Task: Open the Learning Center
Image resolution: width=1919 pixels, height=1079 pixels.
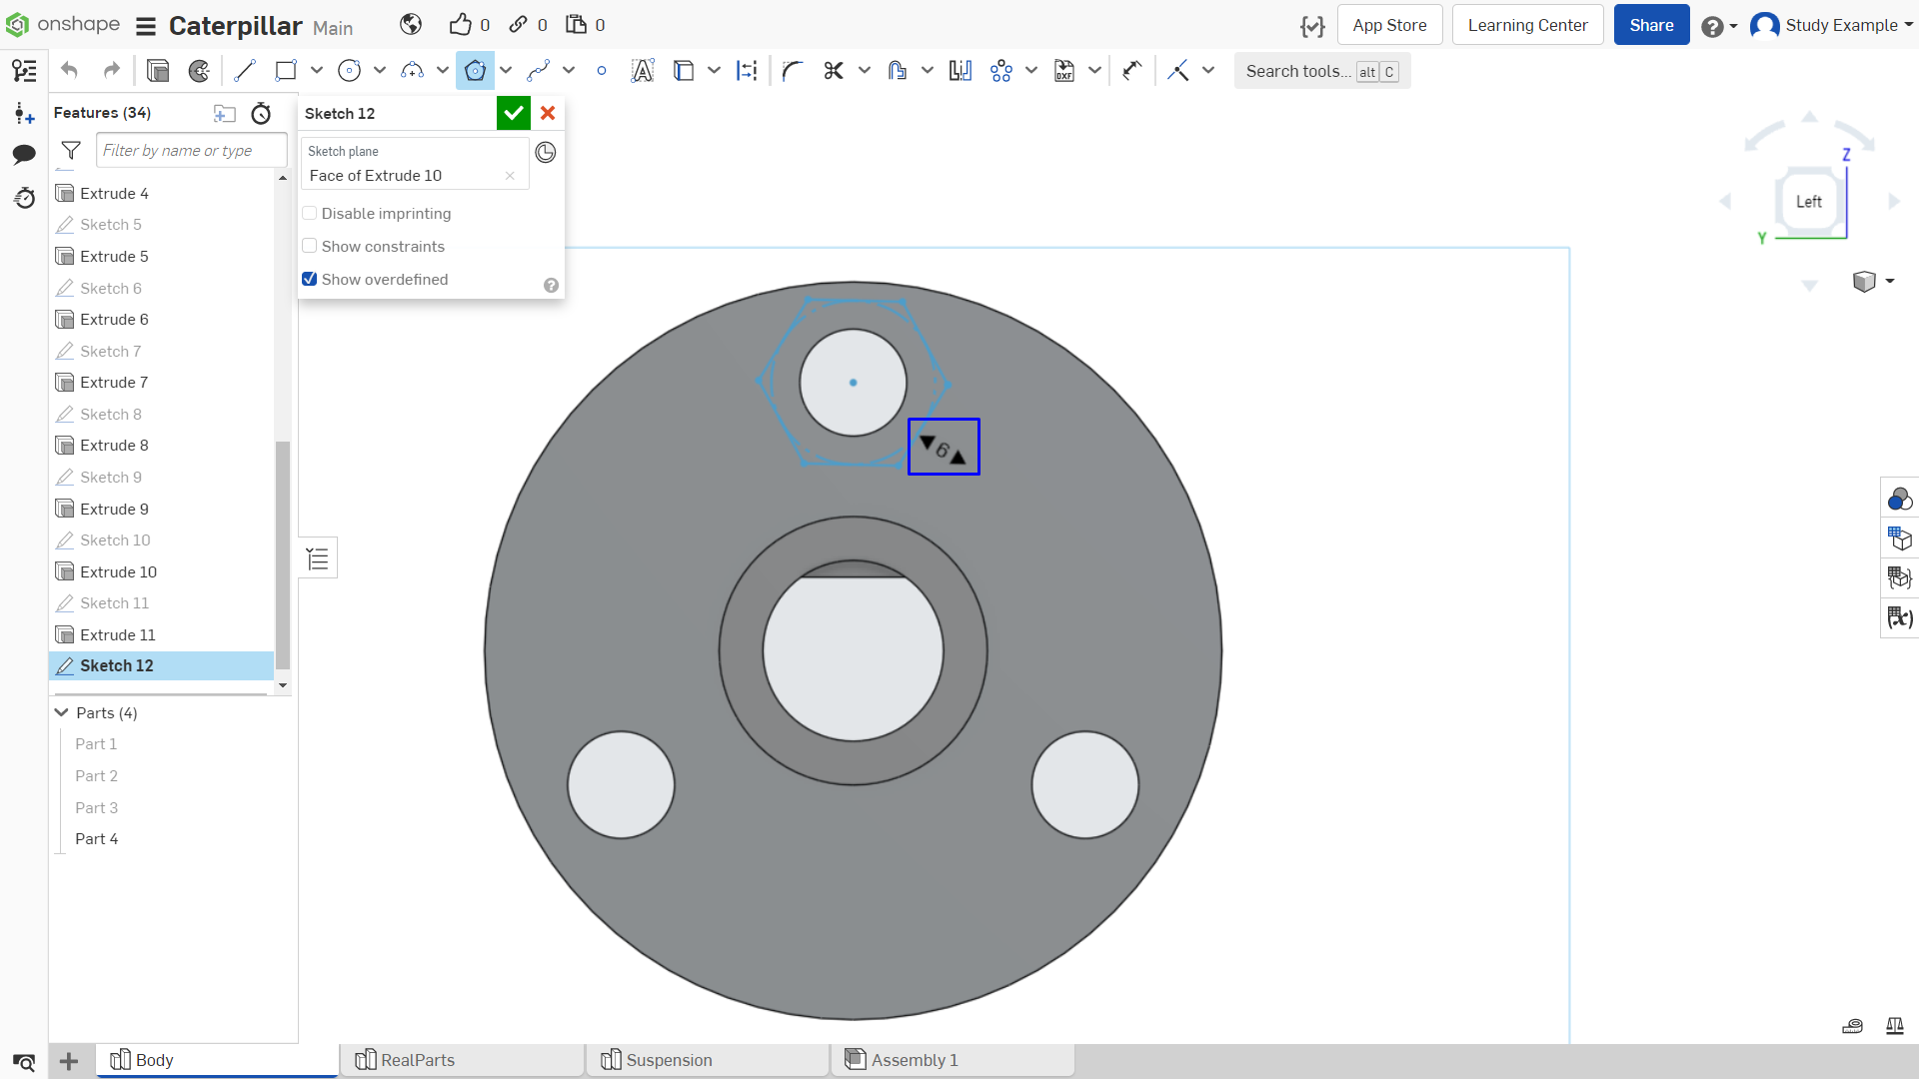Action: [x=1527, y=25]
